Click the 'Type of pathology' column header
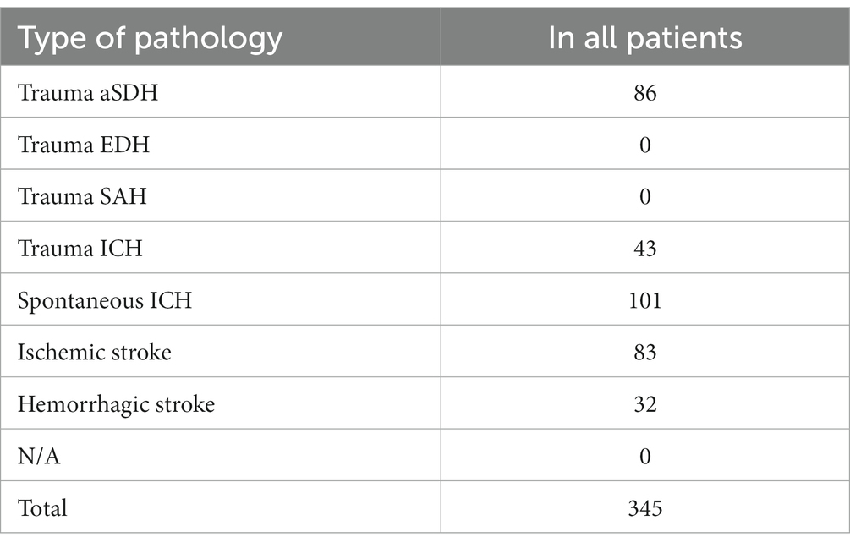 click(x=151, y=39)
